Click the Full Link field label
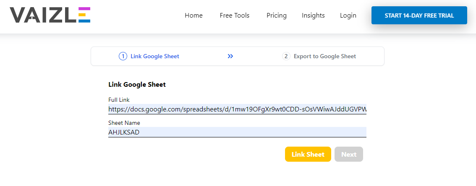The height and width of the screenshot is (186, 476). [x=119, y=100]
